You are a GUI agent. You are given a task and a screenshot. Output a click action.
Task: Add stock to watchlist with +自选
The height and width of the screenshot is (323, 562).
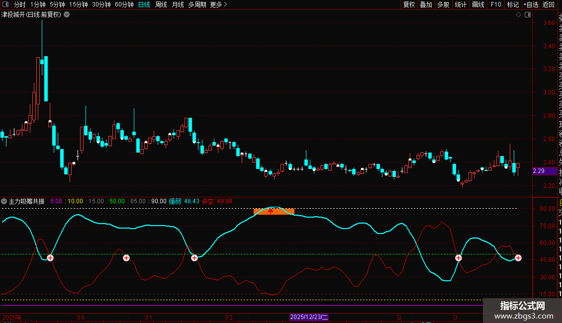click(x=531, y=5)
